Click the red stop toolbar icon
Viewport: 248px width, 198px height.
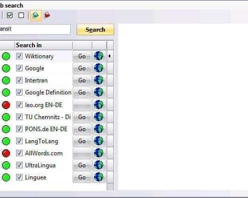click(47, 15)
